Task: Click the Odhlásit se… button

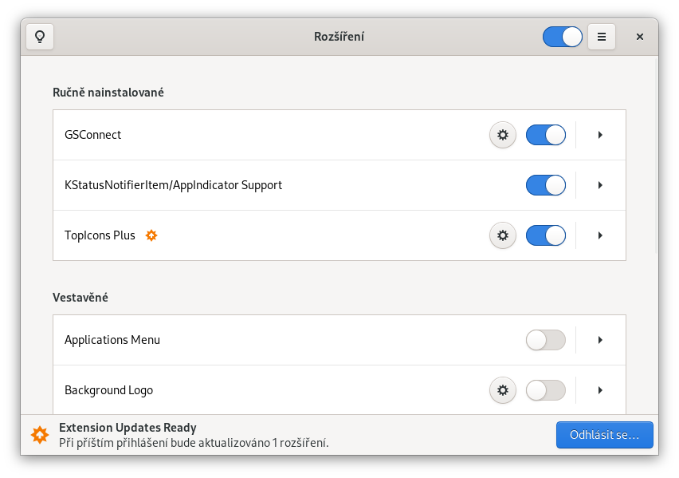Action: pos(604,435)
